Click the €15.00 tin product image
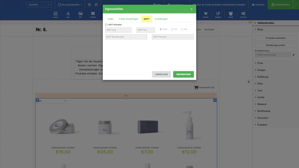299x168 pixels. [x=62, y=126]
